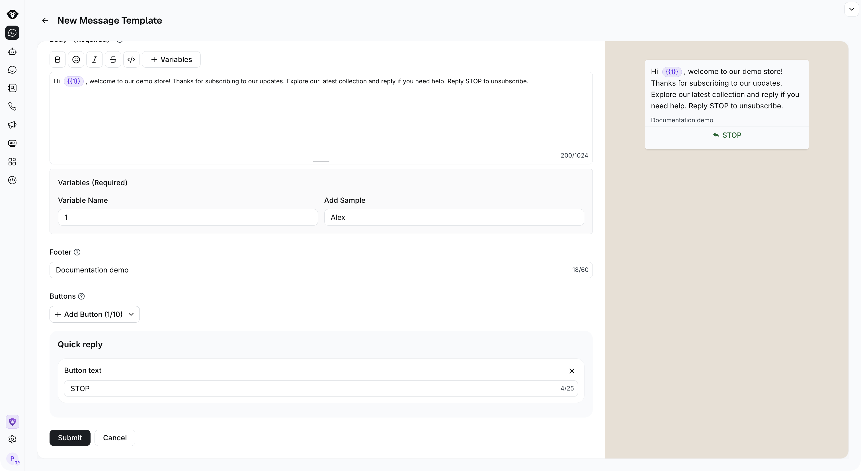Image resolution: width=861 pixels, height=471 pixels.
Task: Click the Footer help question icon
Action: click(77, 252)
